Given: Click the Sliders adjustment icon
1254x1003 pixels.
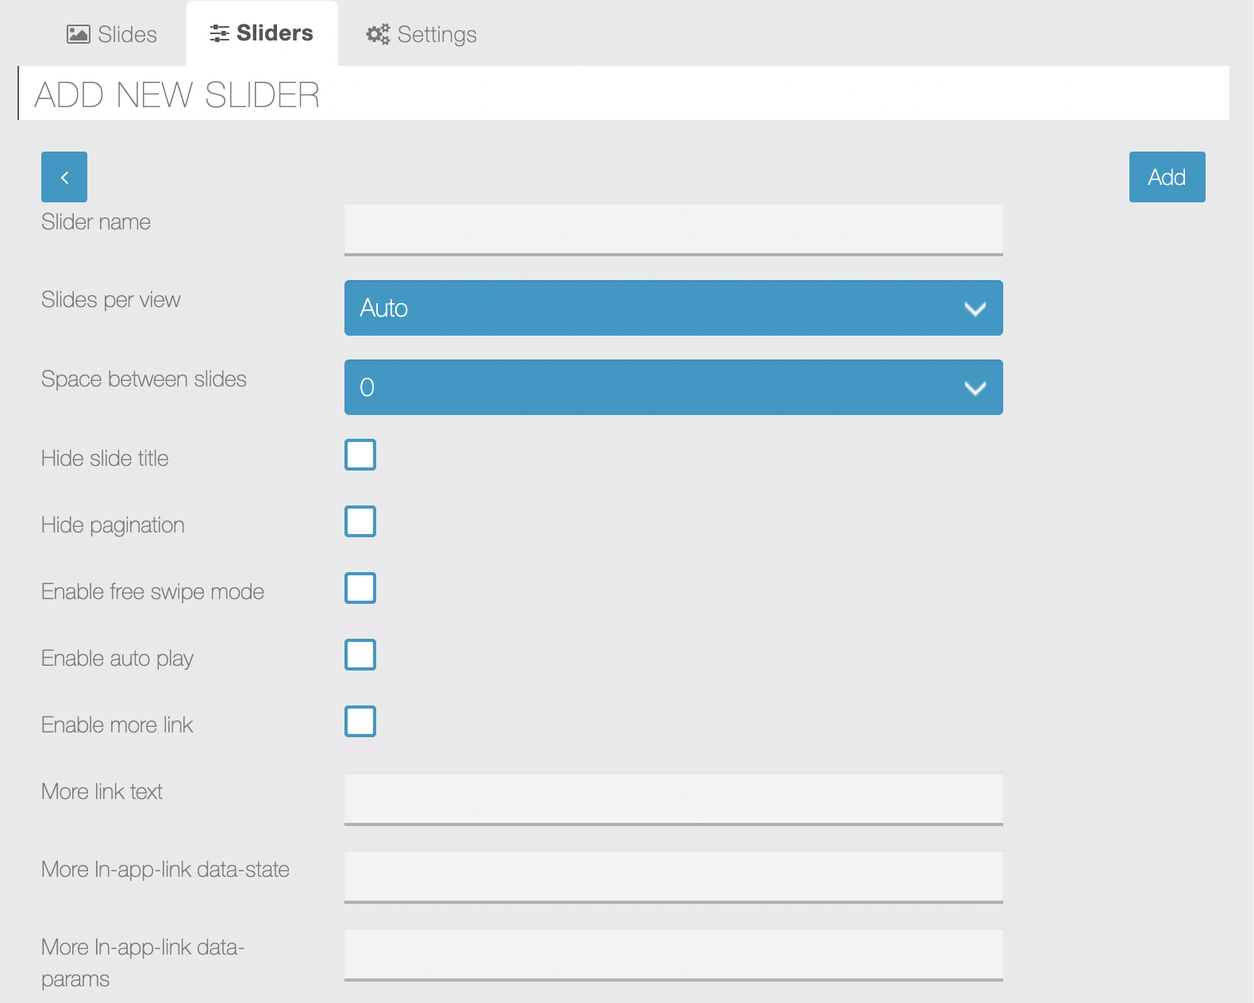Looking at the screenshot, I should 219,33.
